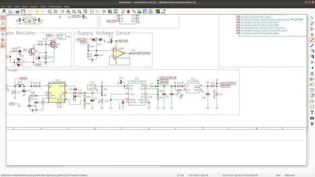Choose the select item arrow tool
This screenshot has width=315, height=177.
click(x=312, y=18)
